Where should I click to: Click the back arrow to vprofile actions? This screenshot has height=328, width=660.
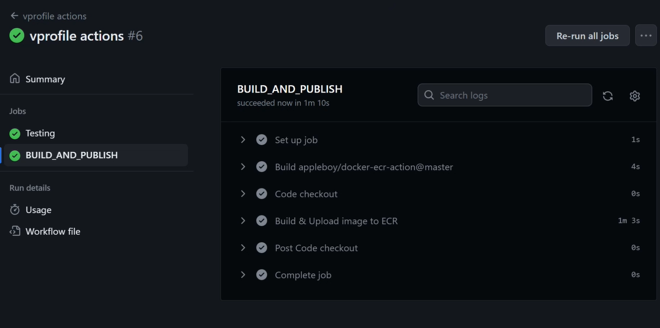point(14,16)
